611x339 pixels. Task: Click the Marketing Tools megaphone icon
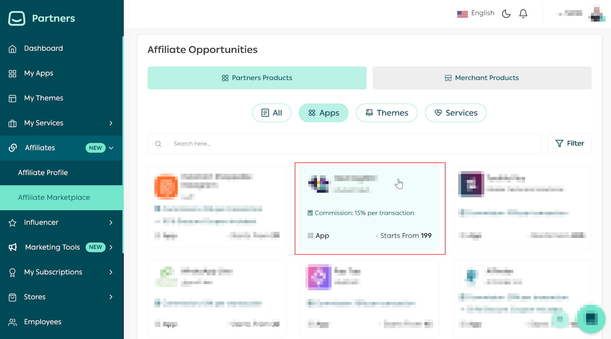[x=13, y=247]
